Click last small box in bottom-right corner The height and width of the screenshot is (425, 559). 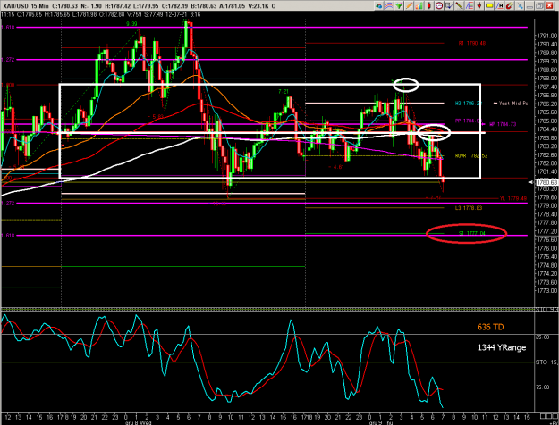tap(555, 416)
